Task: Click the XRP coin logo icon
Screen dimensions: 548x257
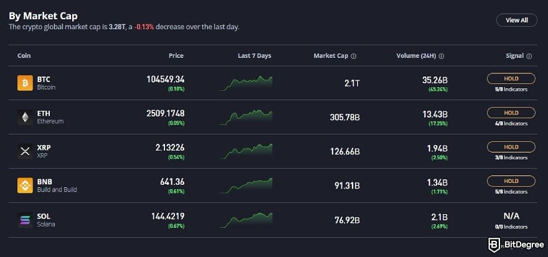Action: pyautogui.click(x=25, y=151)
